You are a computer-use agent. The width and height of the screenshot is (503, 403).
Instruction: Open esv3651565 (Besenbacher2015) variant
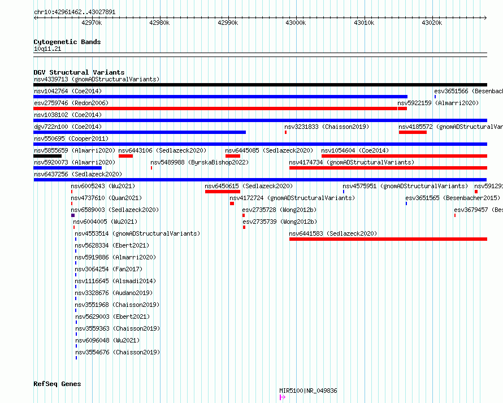pyautogui.click(x=453, y=198)
